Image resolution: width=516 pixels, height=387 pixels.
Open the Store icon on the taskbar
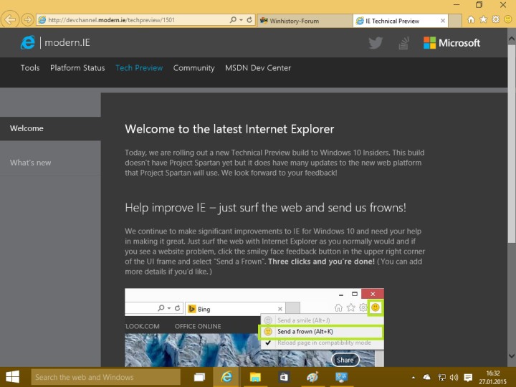coord(284,377)
